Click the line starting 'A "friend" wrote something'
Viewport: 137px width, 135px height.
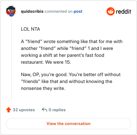pyautogui.click(x=72, y=41)
